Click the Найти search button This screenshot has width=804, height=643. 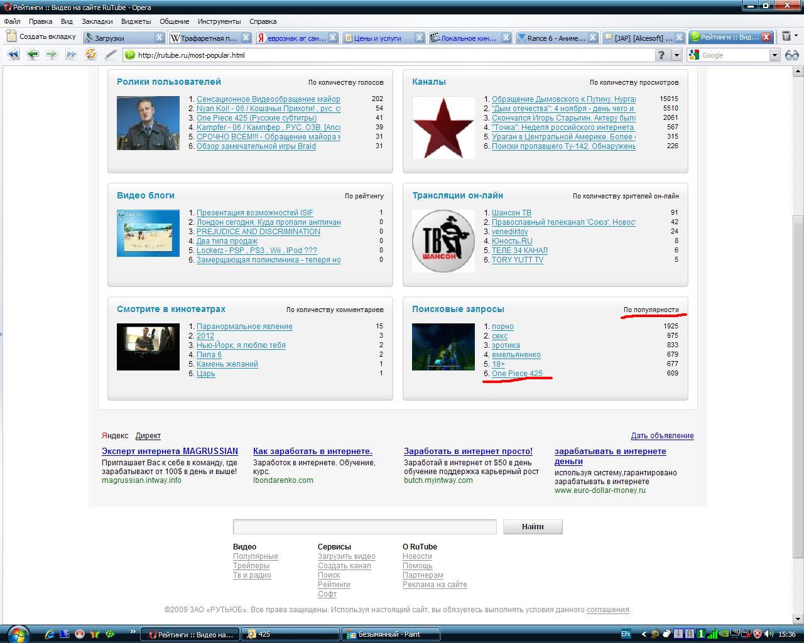[x=532, y=527]
